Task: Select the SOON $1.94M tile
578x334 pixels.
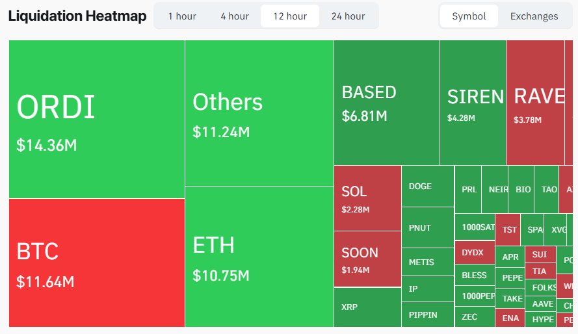Action: [x=367, y=259]
